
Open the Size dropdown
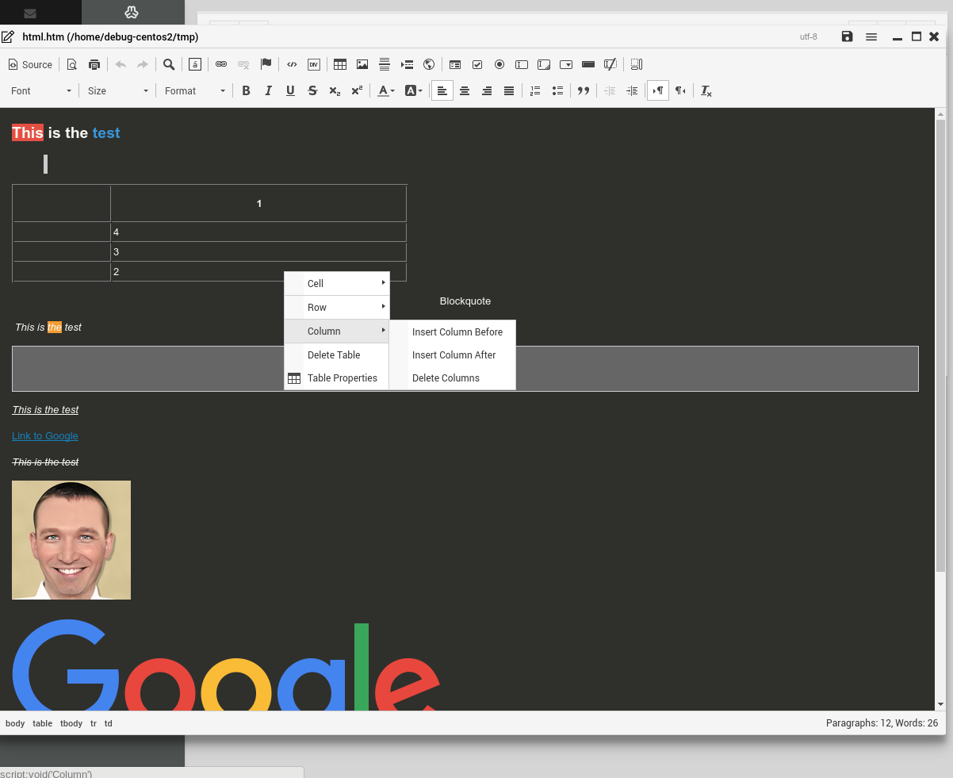(117, 90)
